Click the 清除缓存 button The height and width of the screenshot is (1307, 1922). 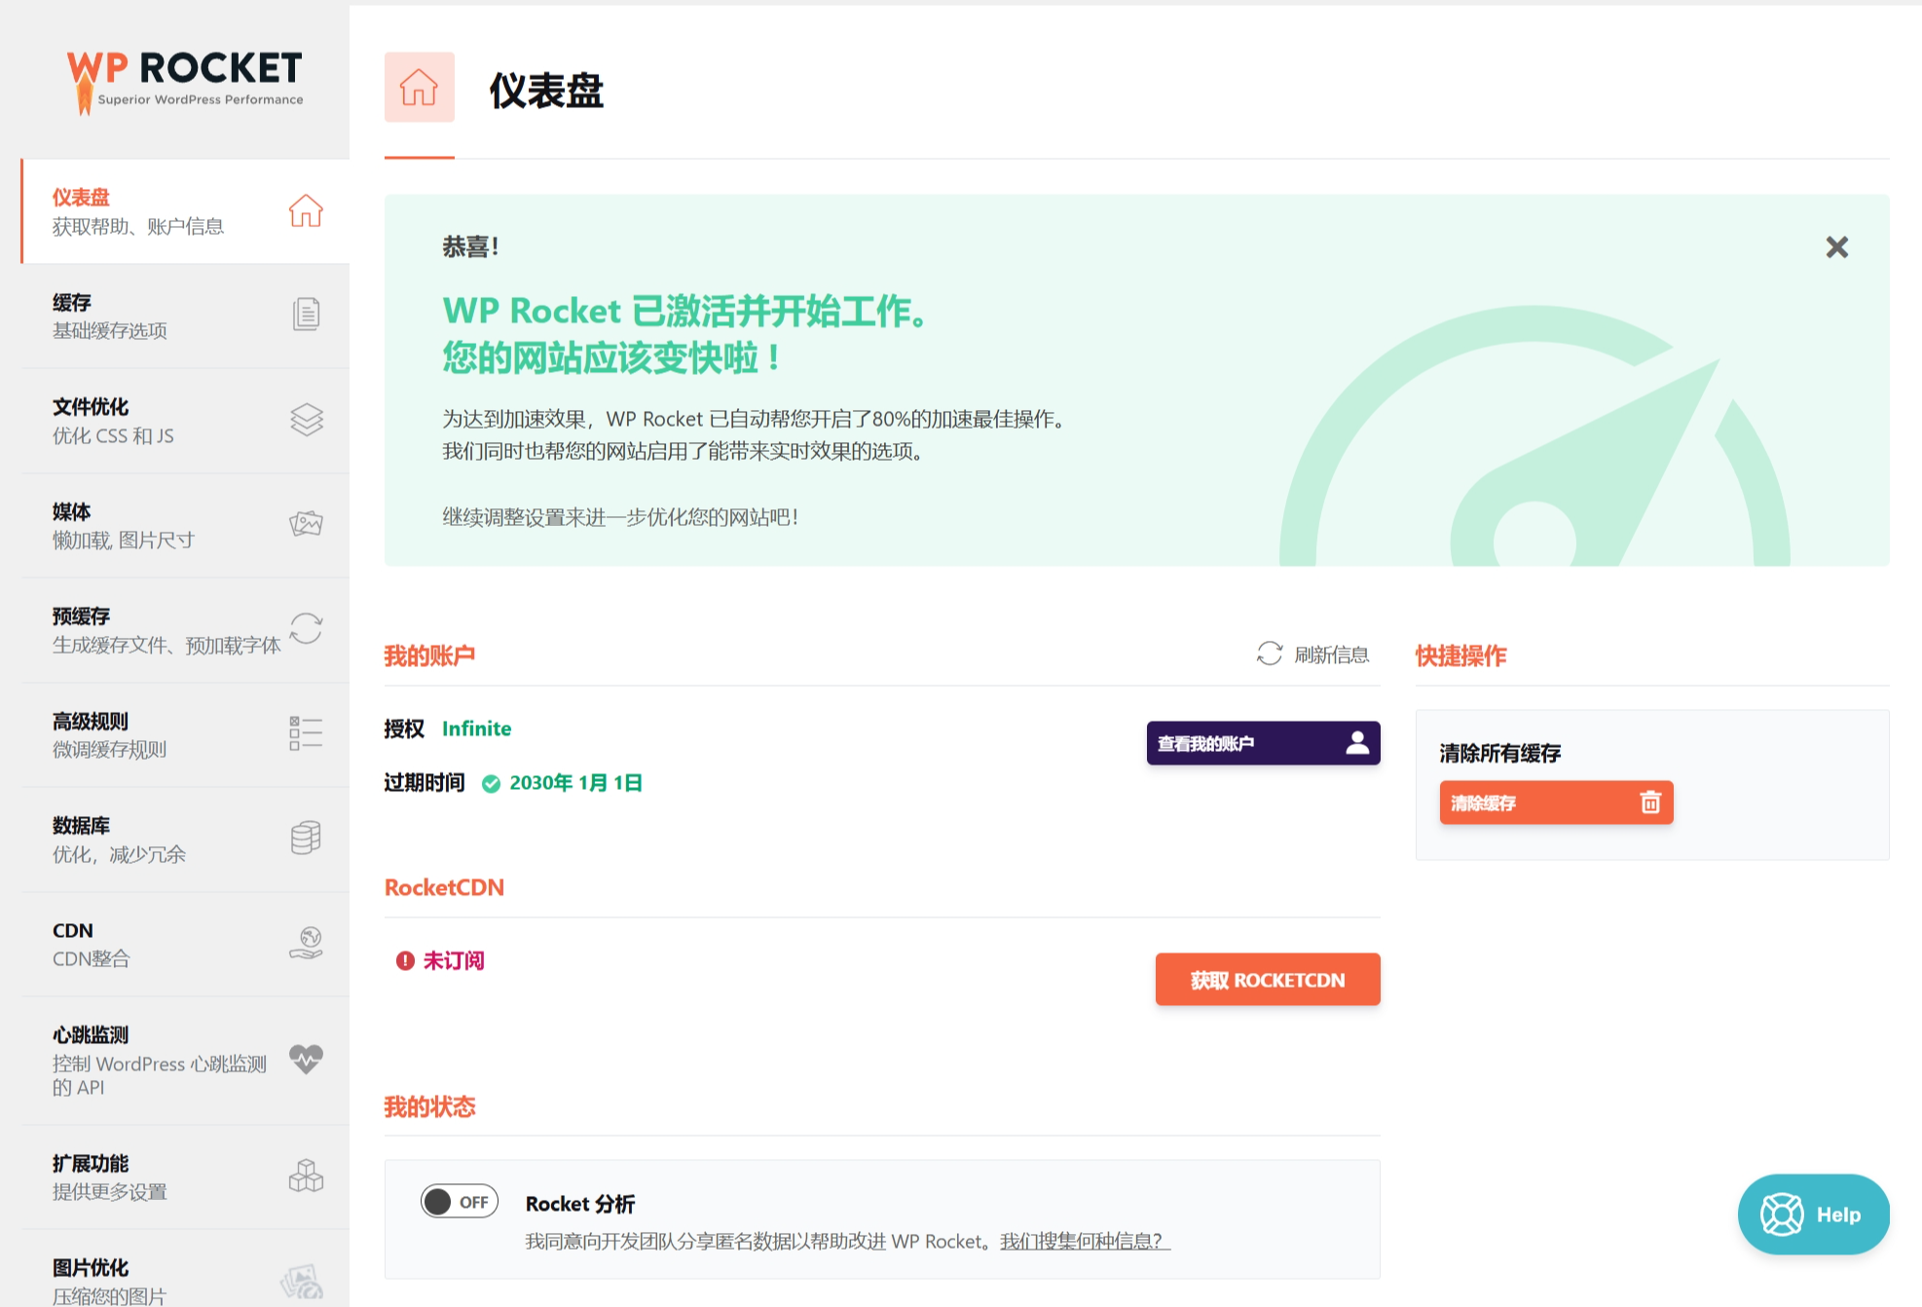point(1556,803)
